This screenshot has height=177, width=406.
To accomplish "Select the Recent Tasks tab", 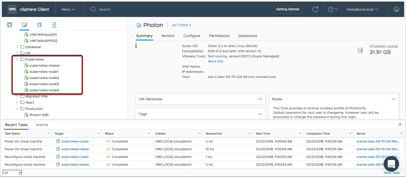I will (16, 125).
